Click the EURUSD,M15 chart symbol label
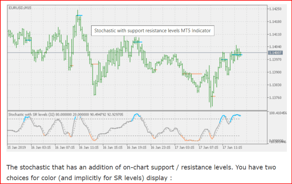This screenshot has height=184, width=292. [x=20, y=8]
